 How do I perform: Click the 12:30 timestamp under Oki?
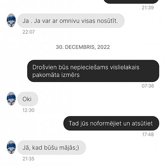(x=29, y=110)
